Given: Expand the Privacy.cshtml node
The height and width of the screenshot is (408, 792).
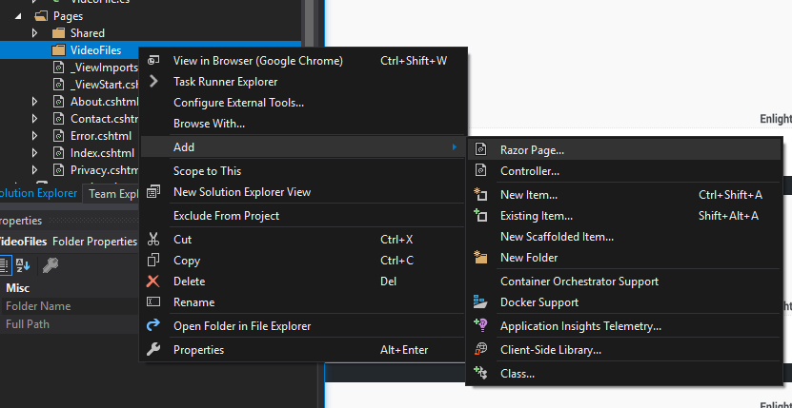Looking at the screenshot, I should pyautogui.click(x=35, y=170).
